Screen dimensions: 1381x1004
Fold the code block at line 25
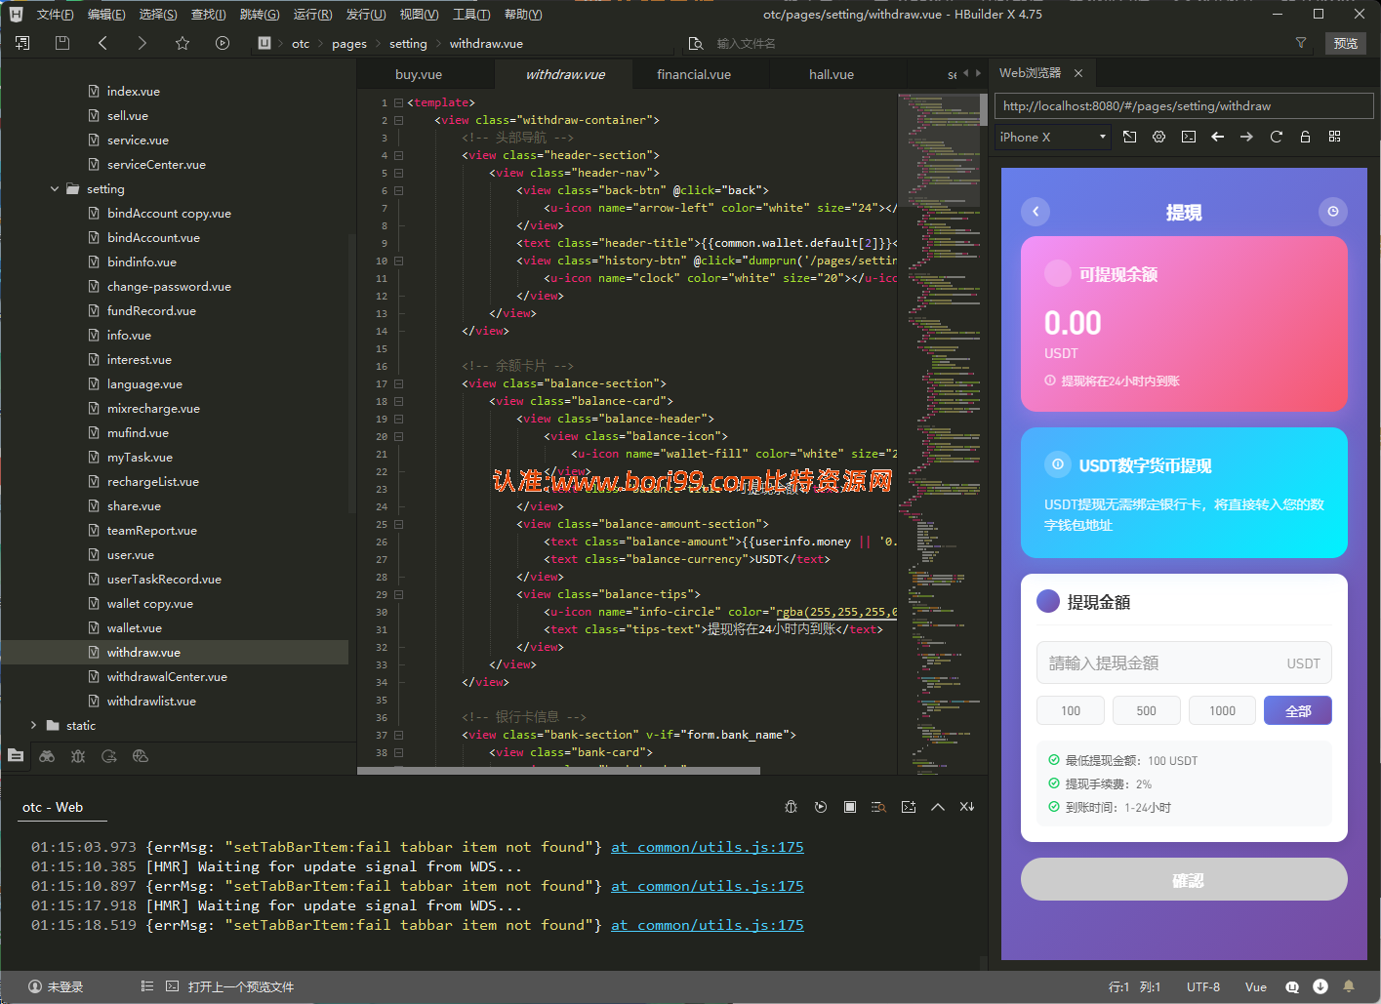coord(398,524)
